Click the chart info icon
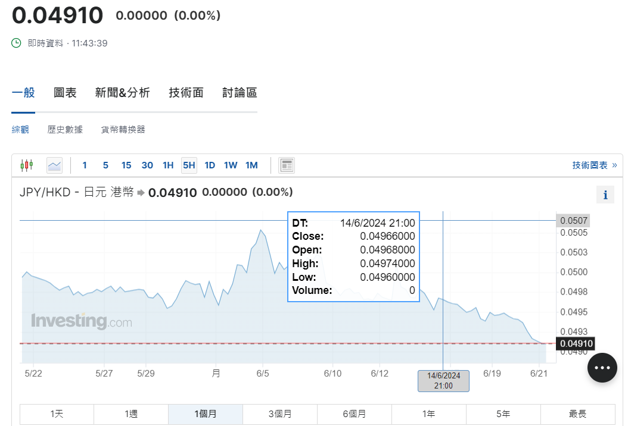 (605, 195)
